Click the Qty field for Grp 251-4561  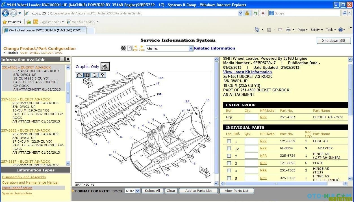coord(251,117)
